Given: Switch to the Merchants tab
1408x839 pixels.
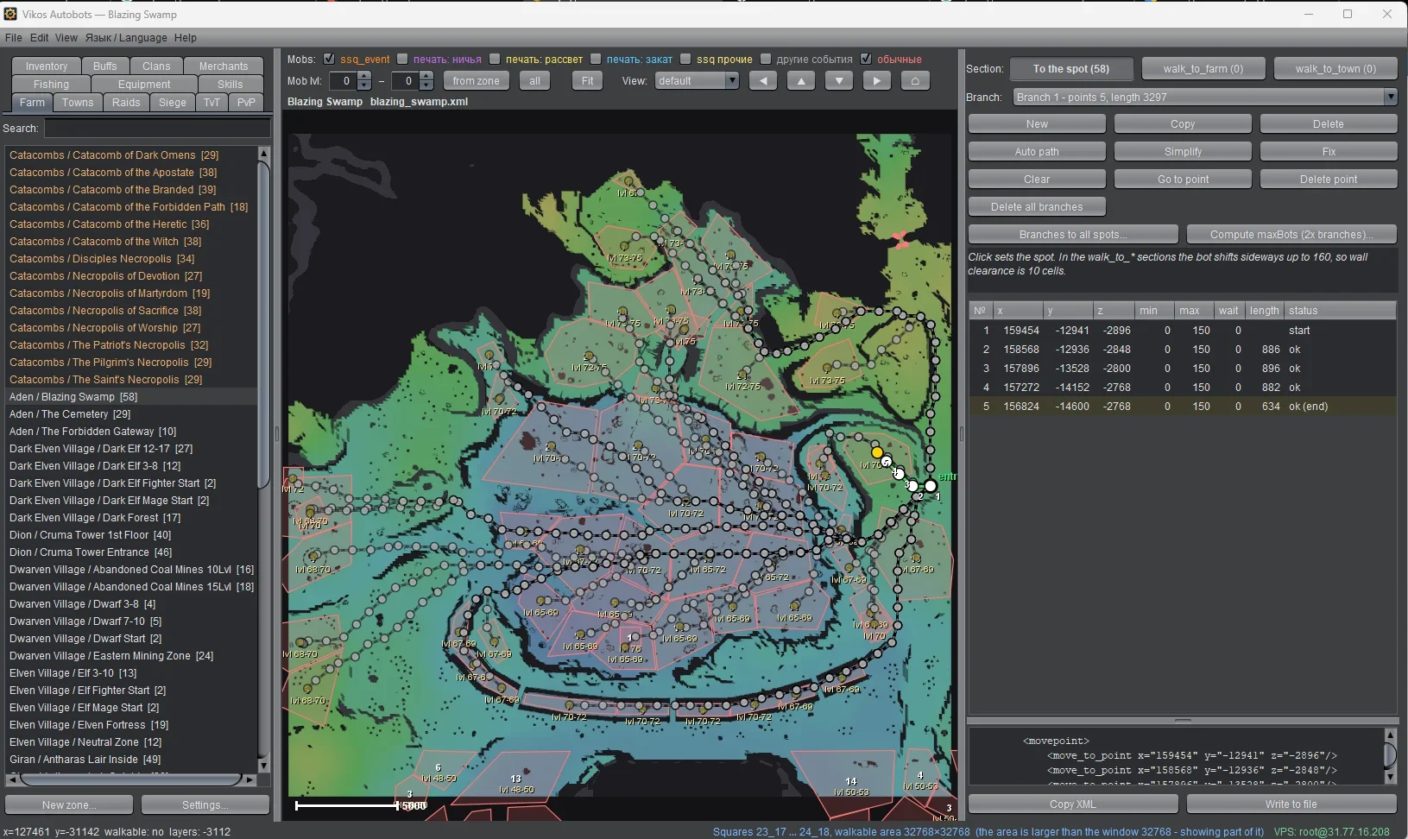Looking at the screenshot, I should [x=224, y=66].
